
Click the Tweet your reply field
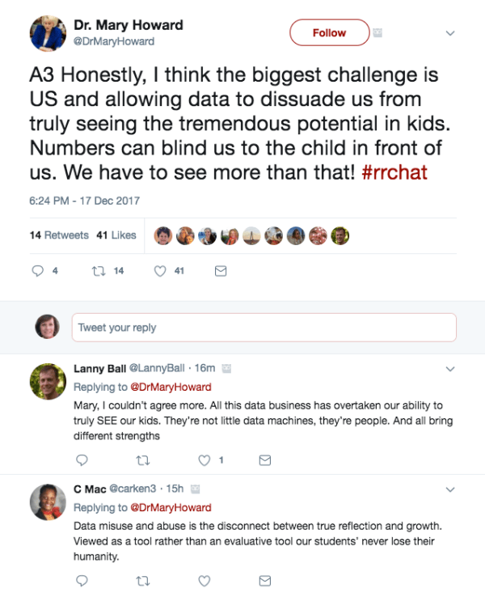[x=264, y=328]
